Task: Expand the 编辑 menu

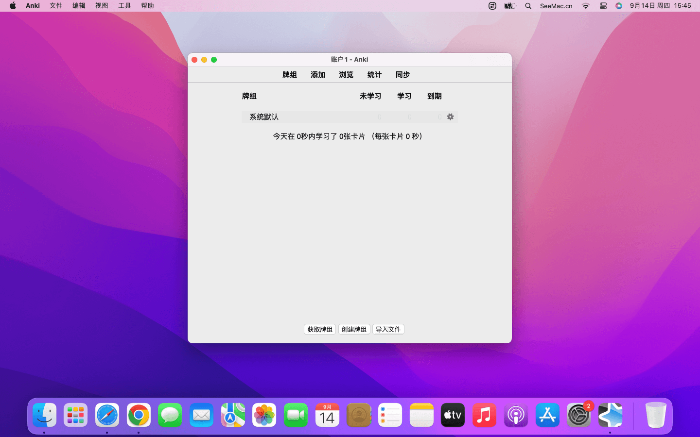Action: (79, 6)
